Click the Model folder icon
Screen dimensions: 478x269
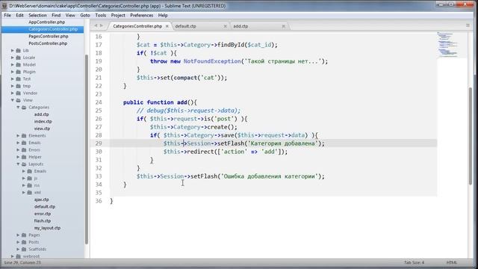pos(18,65)
